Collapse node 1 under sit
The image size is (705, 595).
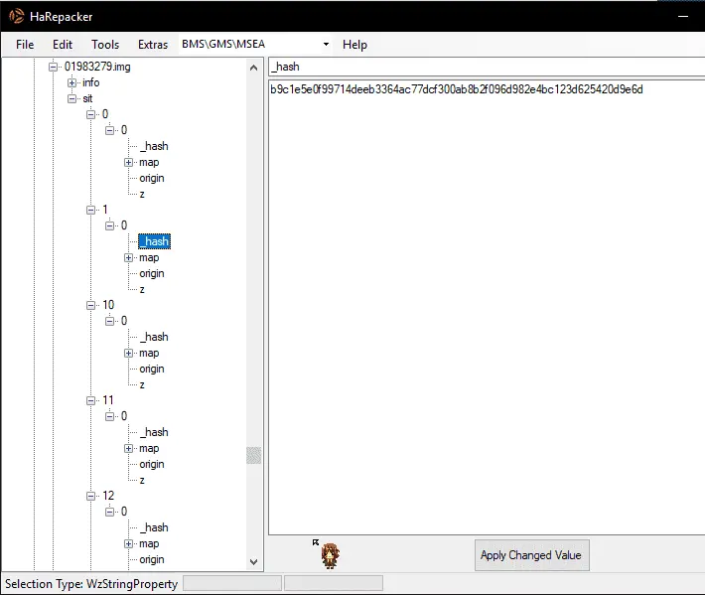click(90, 210)
